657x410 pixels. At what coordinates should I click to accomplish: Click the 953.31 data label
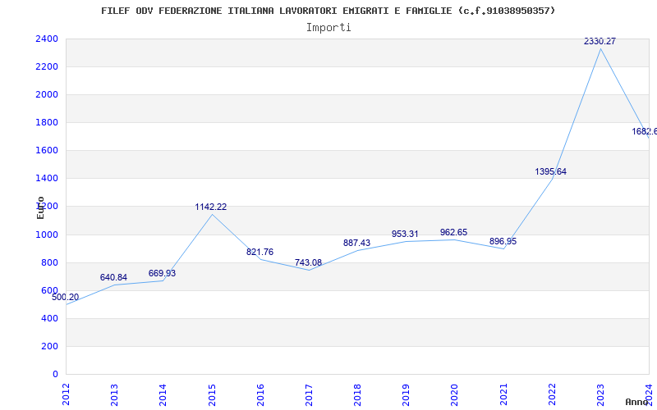[x=406, y=235]
